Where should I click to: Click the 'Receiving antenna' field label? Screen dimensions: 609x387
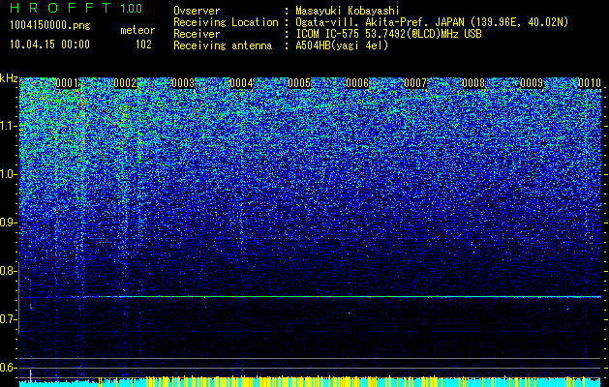pyautogui.click(x=223, y=45)
